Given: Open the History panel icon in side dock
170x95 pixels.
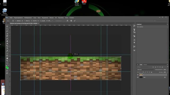Looking at the screenshot, I should (x=134, y=26).
